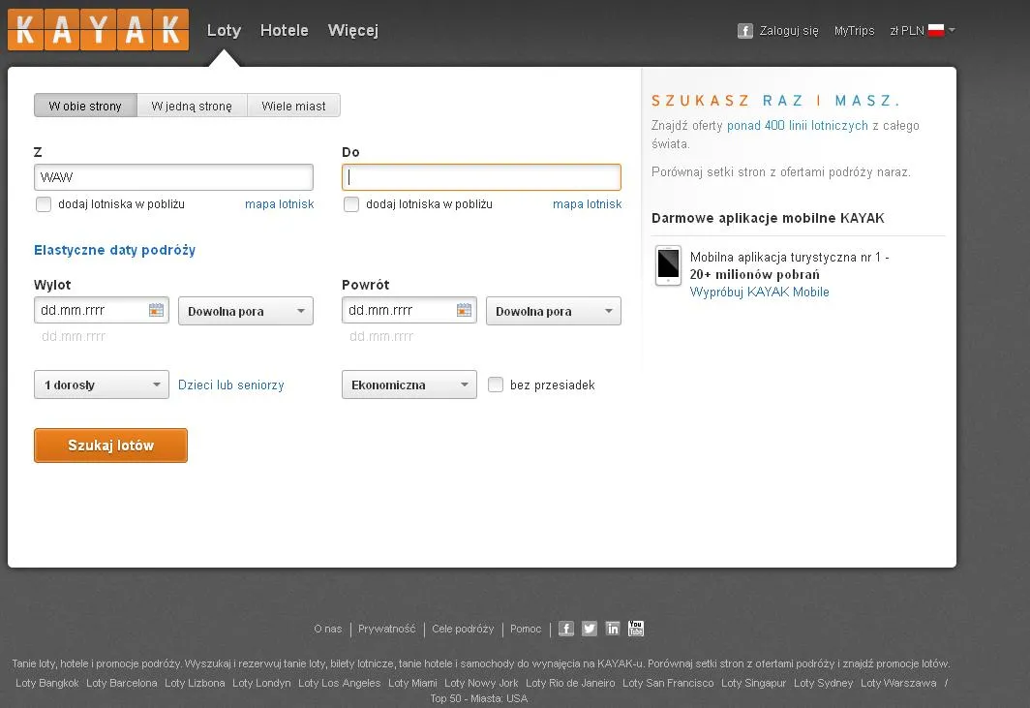Enable the bez przesiadek checkbox

(496, 385)
